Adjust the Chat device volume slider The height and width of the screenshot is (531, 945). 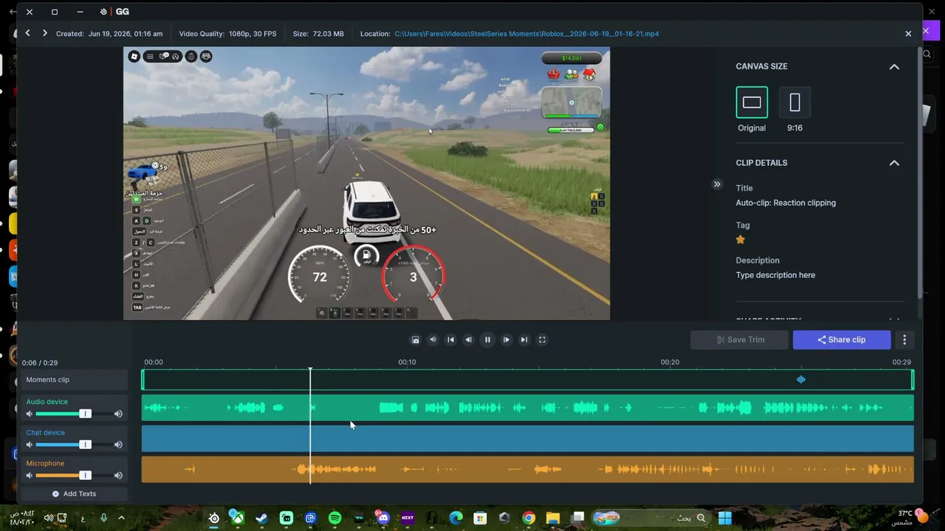pos(85,445)
